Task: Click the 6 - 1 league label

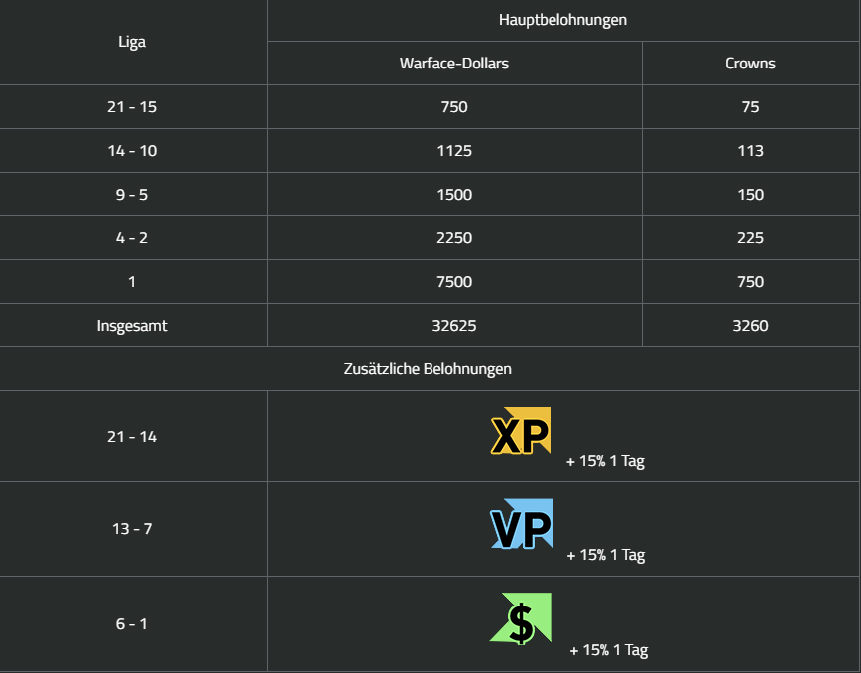Action: click(x=132, y=623)
